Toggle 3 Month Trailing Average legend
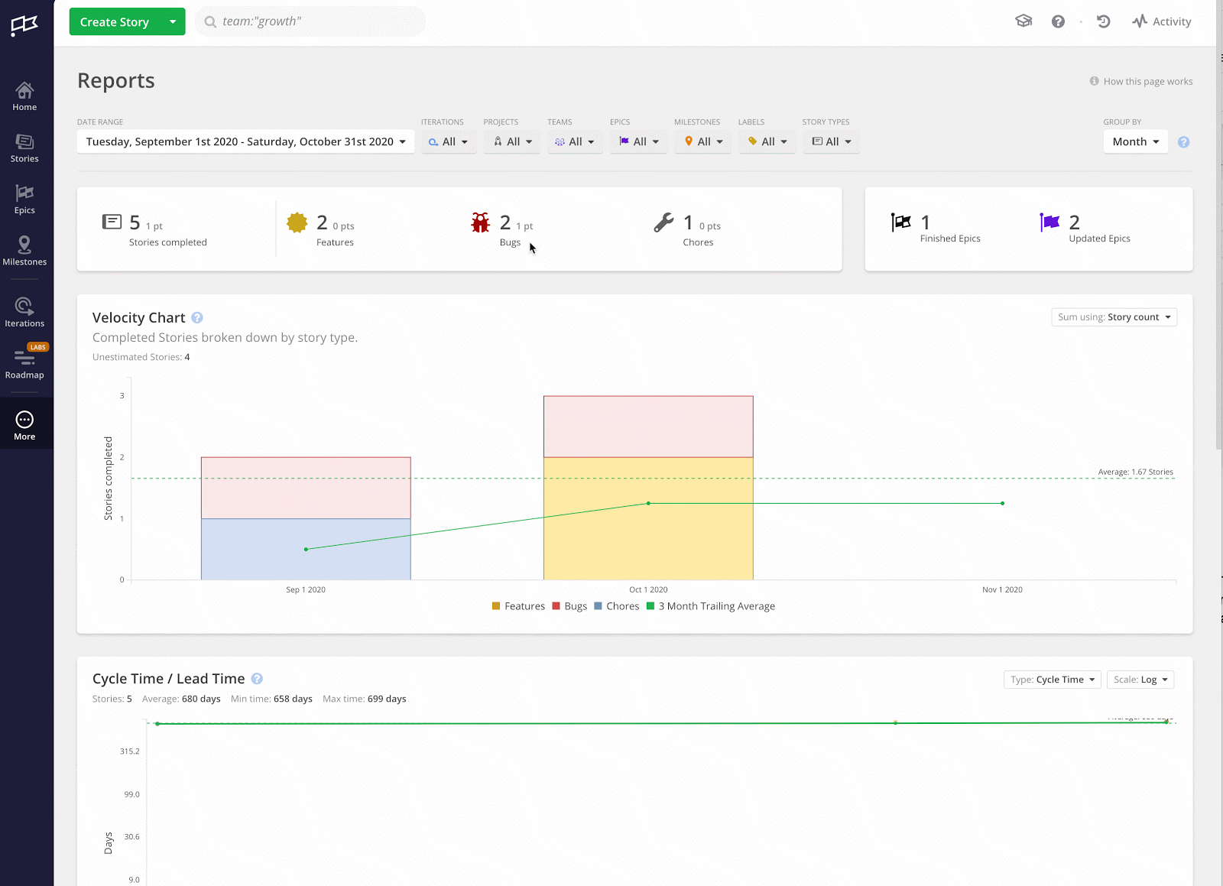Image resolution: width=1223 pixels, height=886 pixels. [x=711, y=606]
